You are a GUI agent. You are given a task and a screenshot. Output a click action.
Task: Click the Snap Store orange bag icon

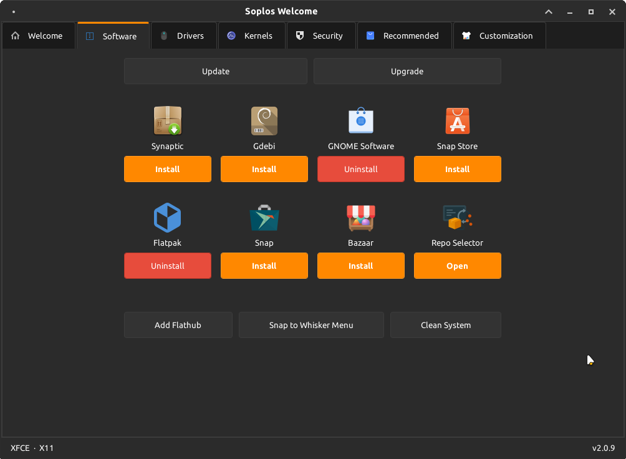tap(458, 120)
